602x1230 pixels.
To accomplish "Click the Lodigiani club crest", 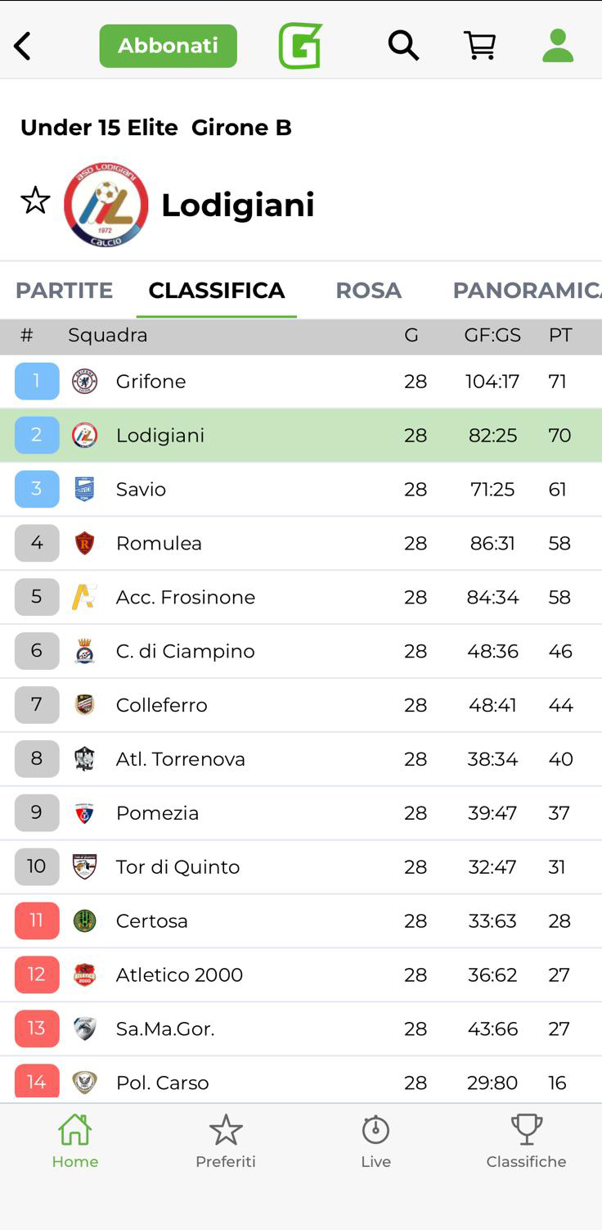I will (106, 205).
